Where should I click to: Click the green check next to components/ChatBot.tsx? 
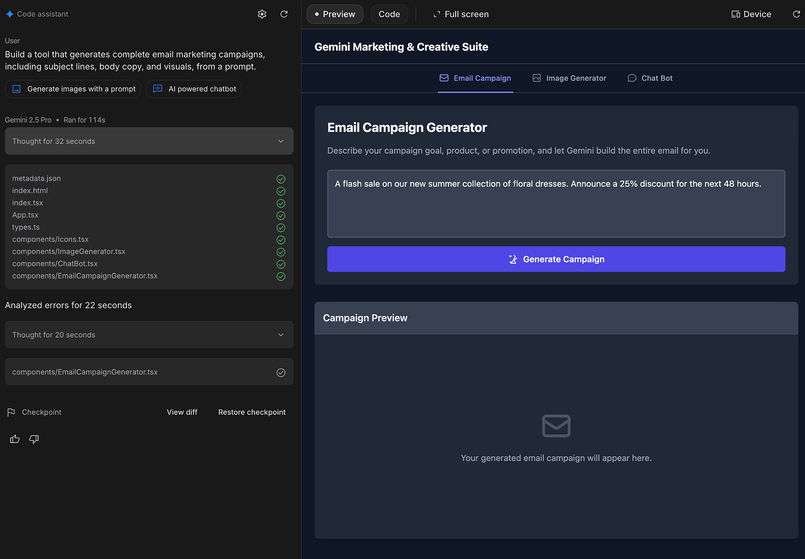281,264
